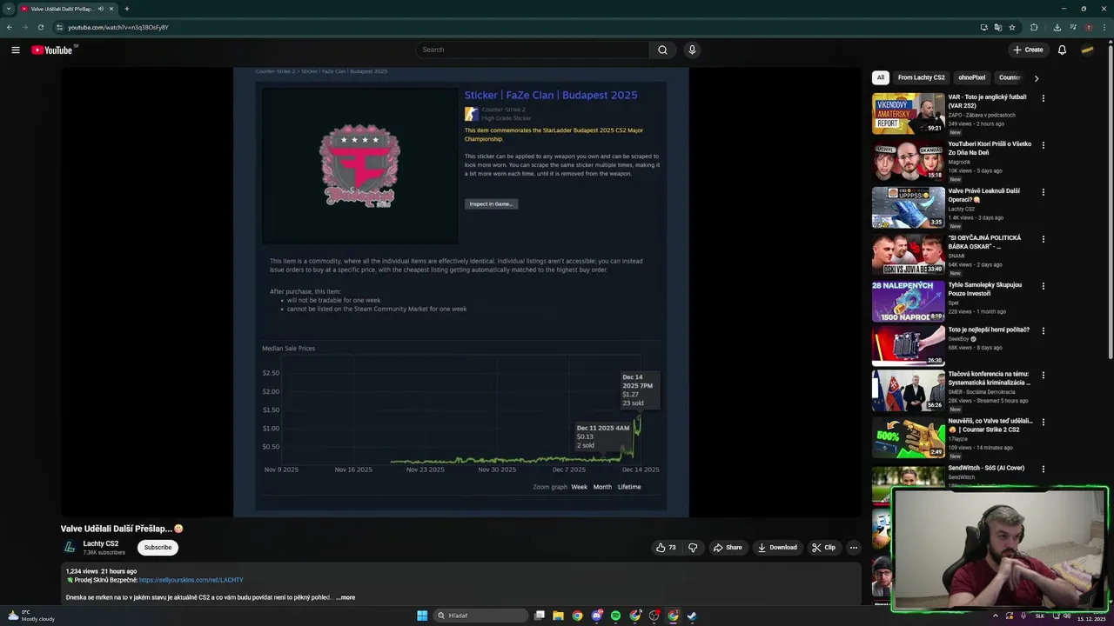Select the Counter filter chip
Viewport: 1114px width, 626px height.
click(x=1010, y=77)
